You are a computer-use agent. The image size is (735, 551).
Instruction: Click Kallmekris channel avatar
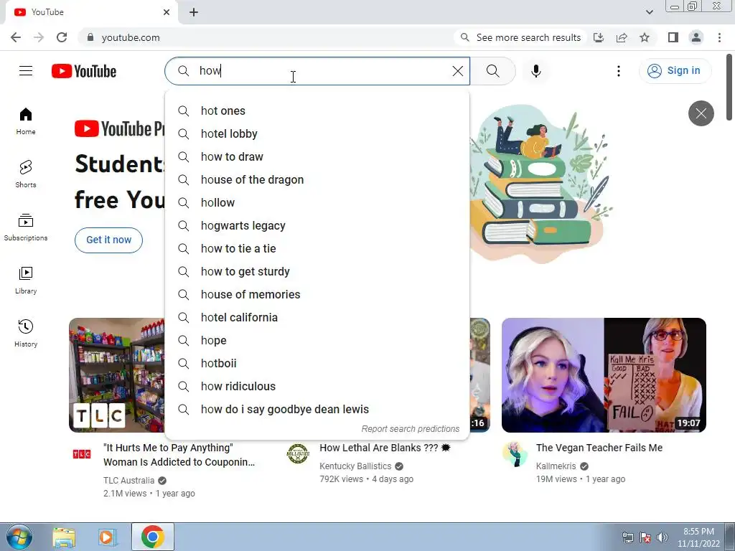coord(514,453)
